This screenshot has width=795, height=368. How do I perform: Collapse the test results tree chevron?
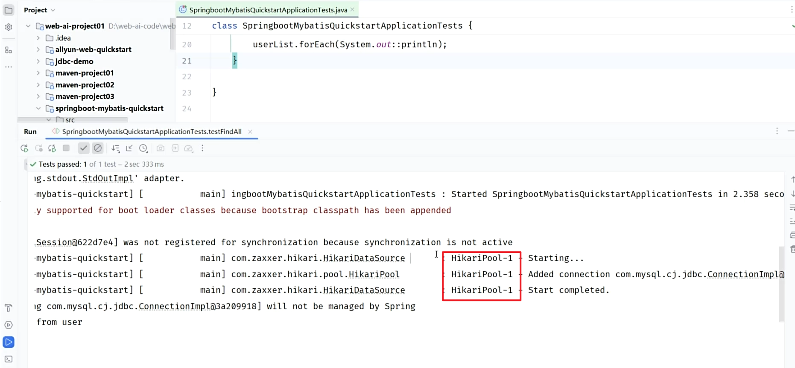(26, 164)
